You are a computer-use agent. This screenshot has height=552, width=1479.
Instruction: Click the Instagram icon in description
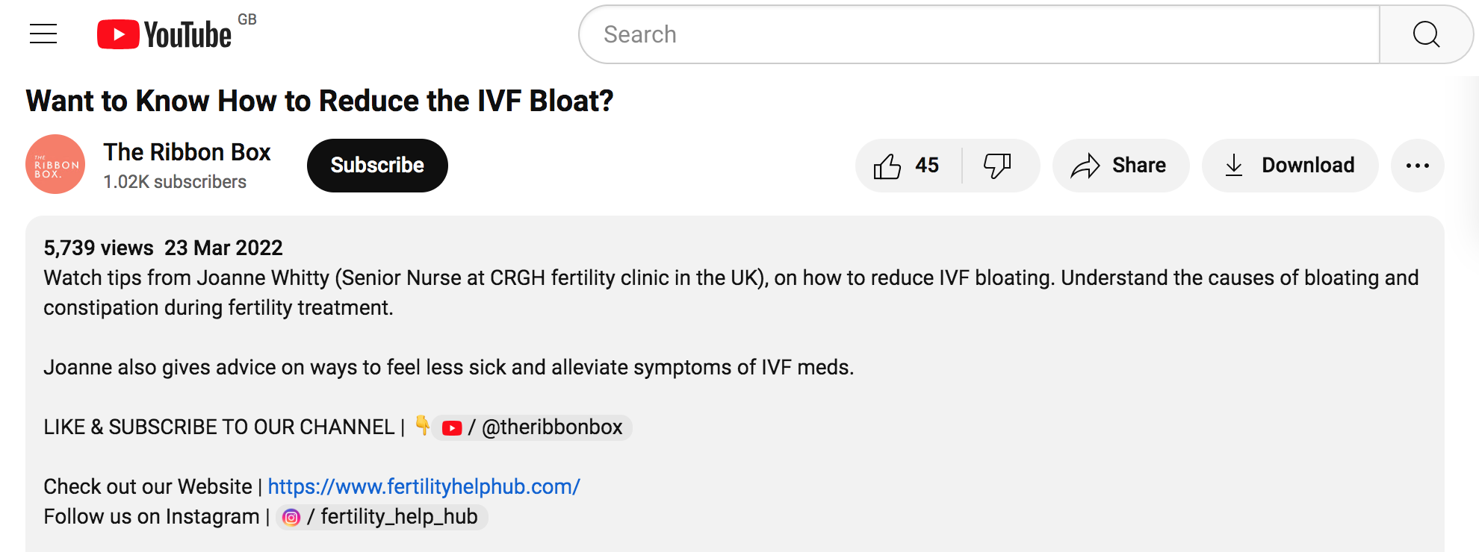click(x=291, y=517)
